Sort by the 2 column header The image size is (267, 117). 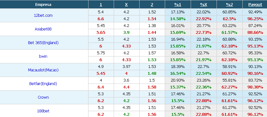152,5
